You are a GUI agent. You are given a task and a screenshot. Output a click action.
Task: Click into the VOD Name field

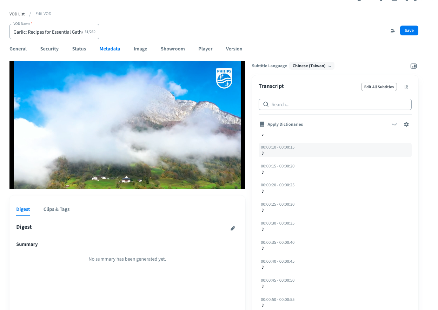point(48,32)
